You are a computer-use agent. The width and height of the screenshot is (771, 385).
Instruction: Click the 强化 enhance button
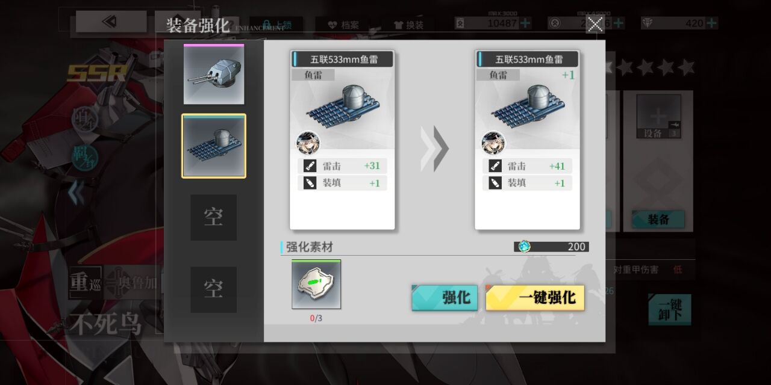click(445, 297)
